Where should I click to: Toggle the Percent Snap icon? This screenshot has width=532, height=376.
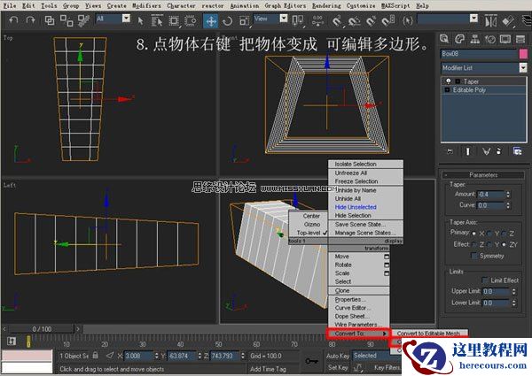[x=371, y=21]
